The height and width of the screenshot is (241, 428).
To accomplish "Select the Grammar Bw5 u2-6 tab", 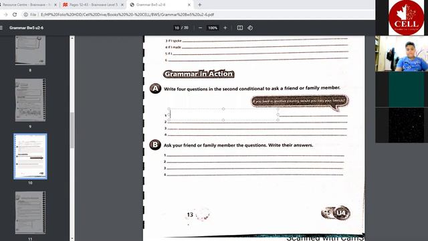I will click(160, 5).
